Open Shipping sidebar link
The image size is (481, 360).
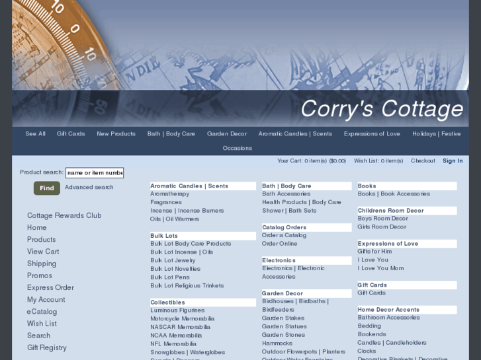42,264
